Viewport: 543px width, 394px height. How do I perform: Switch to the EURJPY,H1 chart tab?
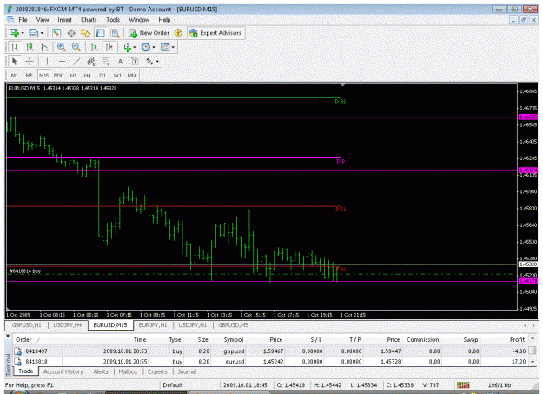pyautogui.click(x=153, y=325)
